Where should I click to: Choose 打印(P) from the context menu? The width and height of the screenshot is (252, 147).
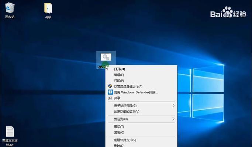141,80
